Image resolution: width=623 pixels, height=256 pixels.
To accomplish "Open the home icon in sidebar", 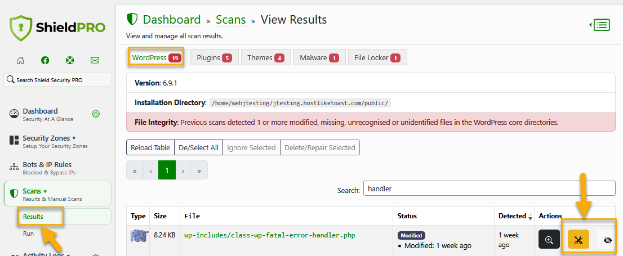I will click(x=20, y=60).
